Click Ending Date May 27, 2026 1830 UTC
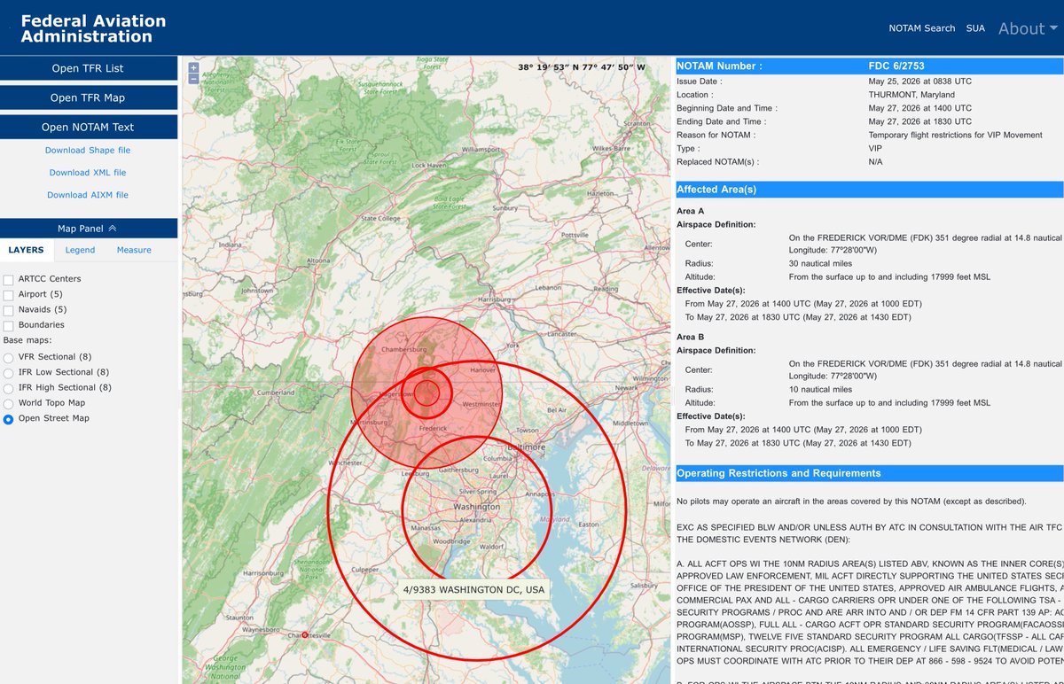Screen dimensions: 1064x684 coord(920,121)
